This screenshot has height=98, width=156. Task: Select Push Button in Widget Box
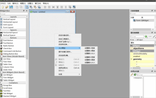(x=8, y=40)
